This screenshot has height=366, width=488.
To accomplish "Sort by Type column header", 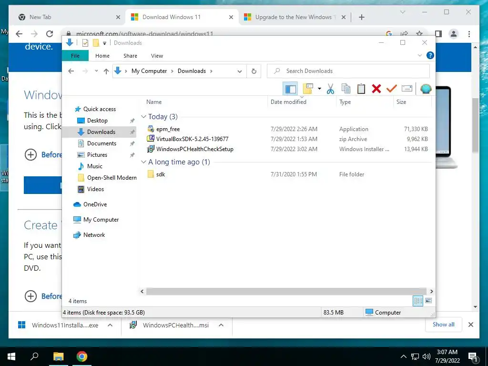I will pyautogui.click(x=345, y=102).
